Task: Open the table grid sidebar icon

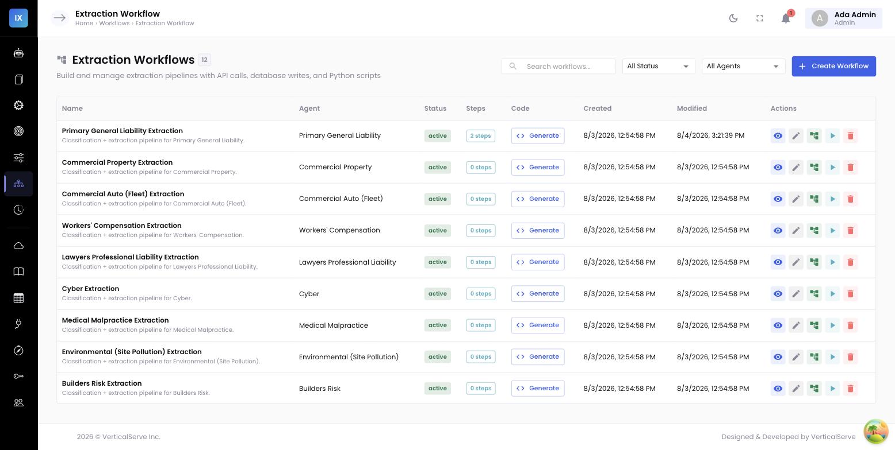Action: point(18,298)
